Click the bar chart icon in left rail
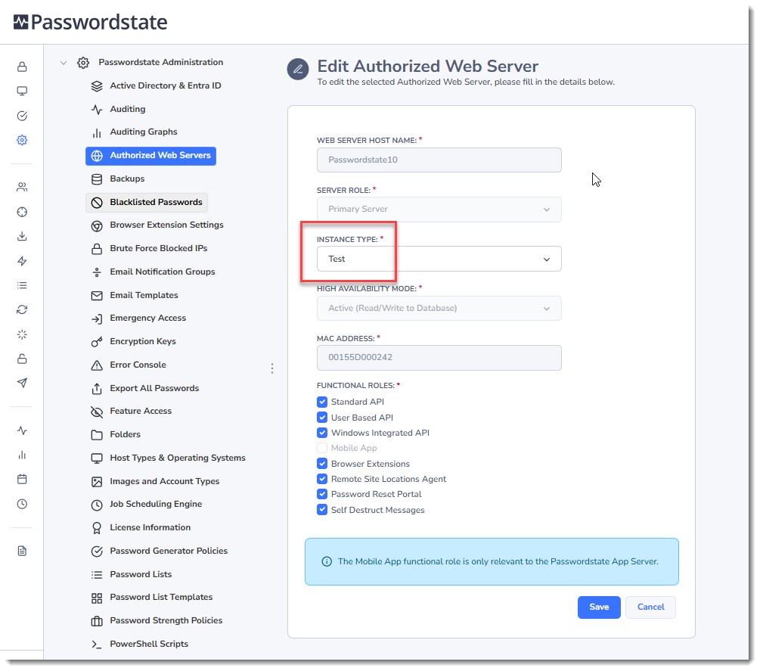 click(22, 455)
